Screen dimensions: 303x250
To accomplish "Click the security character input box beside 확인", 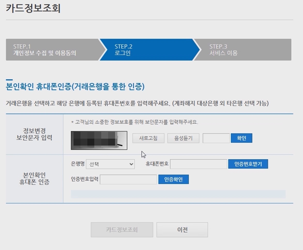I will (x=216, y=138).
